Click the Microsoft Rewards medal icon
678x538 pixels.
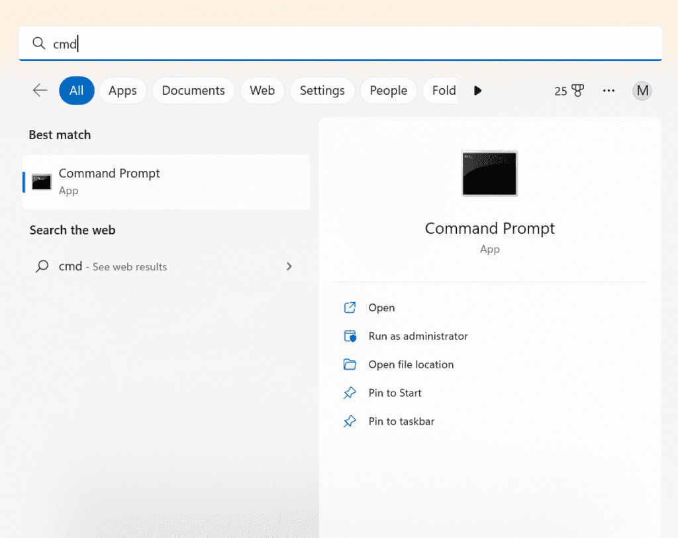point(577,91)
